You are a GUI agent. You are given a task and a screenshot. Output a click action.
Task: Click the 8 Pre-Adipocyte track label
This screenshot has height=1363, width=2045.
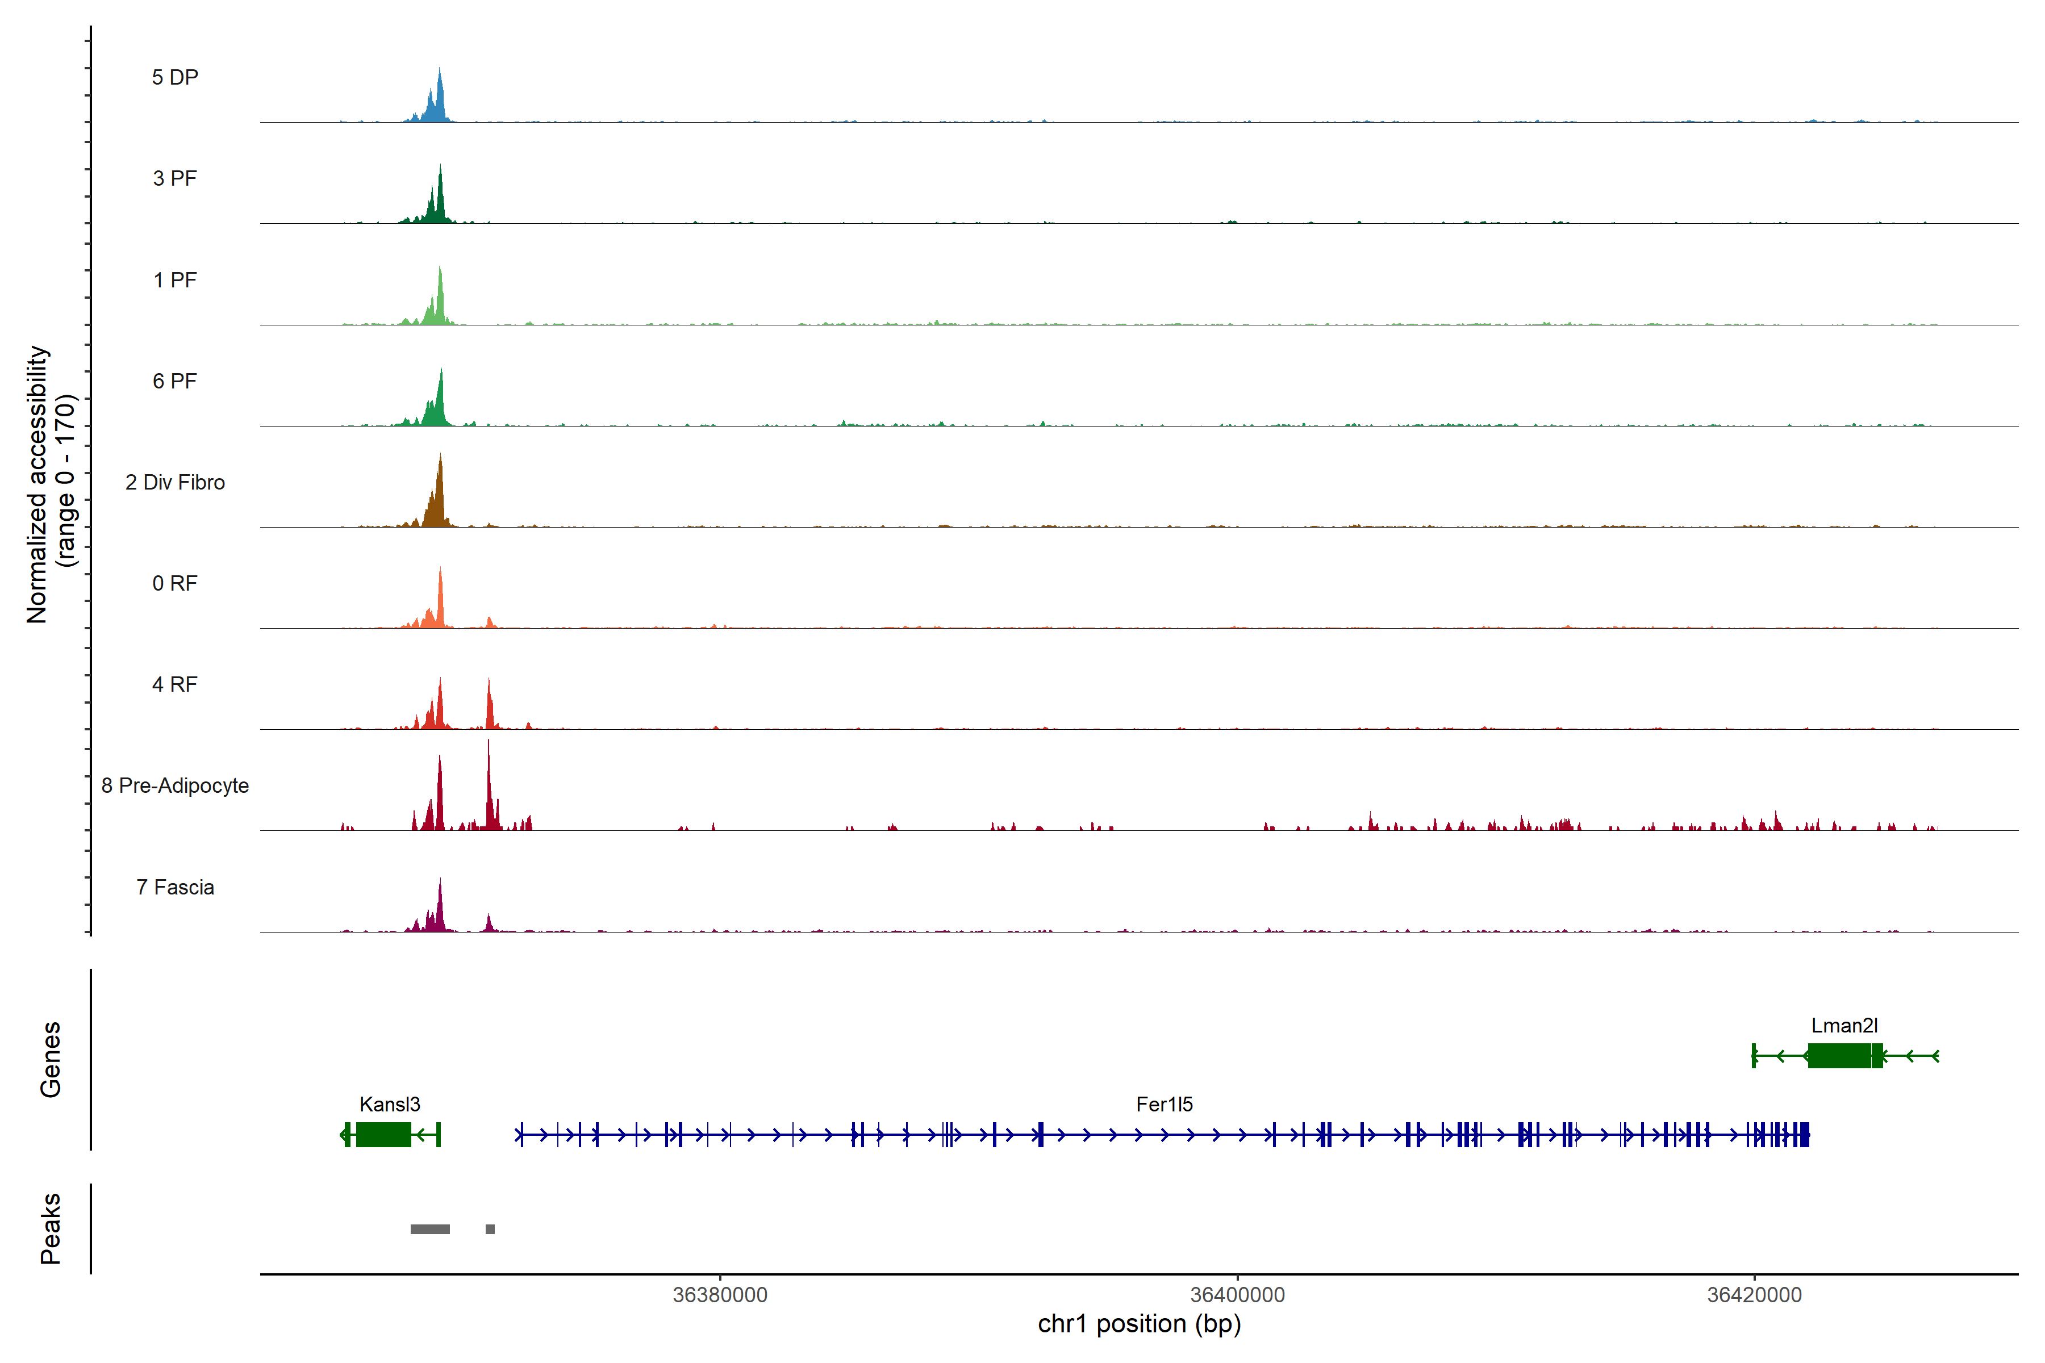[175, 785]
